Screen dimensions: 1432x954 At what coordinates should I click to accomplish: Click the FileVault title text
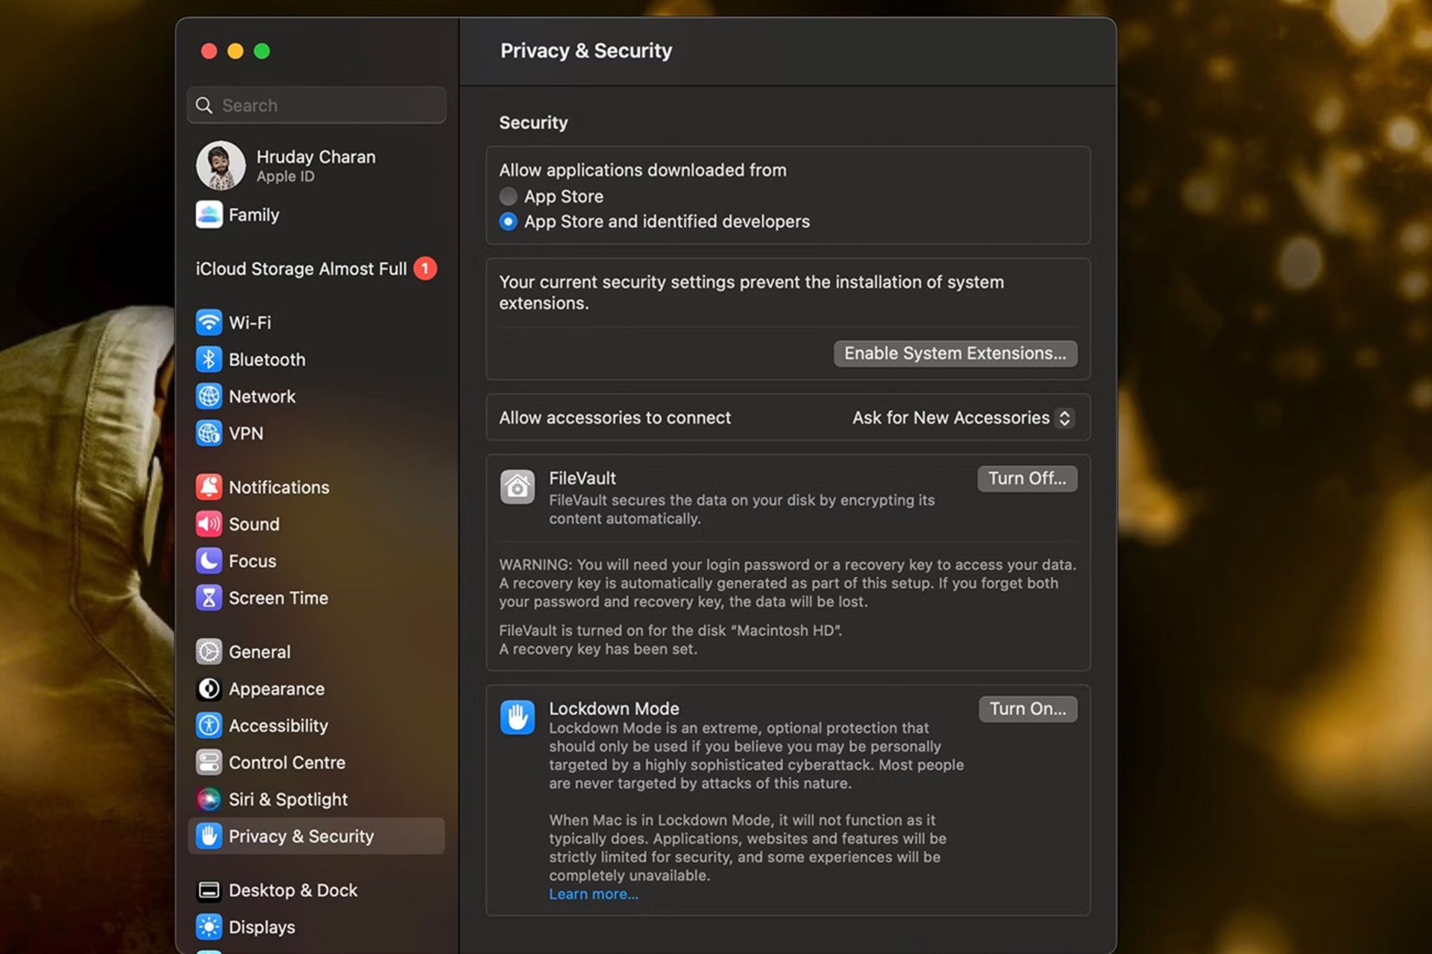(582, 478)
